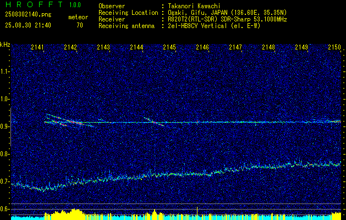Click the 2150 time marker
The width and height of the screenshot is (346, 220).
click(334, 47)
